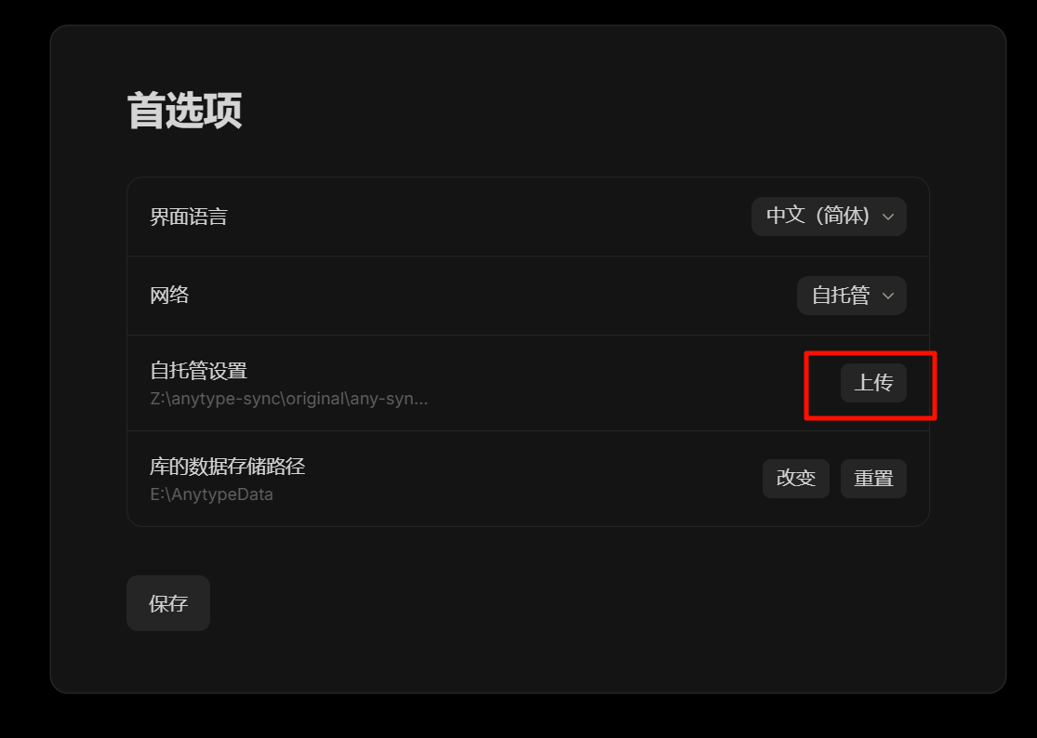Click the 库的数据存储路径 label
1037x738 pixels.
pyautogui.click(x=227, y=467)
